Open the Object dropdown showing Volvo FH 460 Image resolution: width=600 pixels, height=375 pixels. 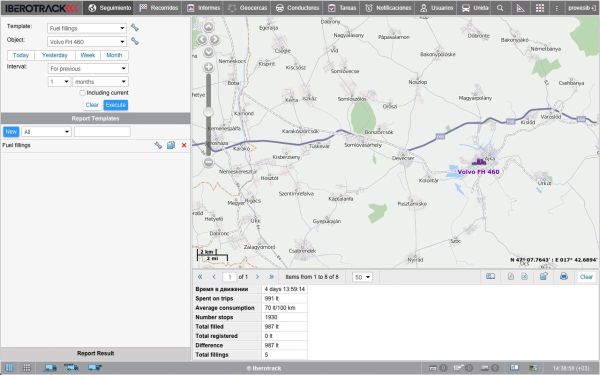87,41
